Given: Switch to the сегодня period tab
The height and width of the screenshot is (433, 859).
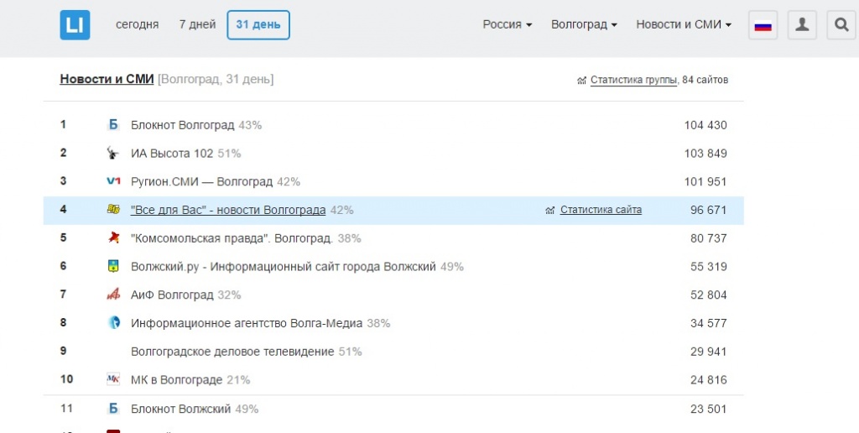Looking at the screenshot, I should (x=137, y=24).
